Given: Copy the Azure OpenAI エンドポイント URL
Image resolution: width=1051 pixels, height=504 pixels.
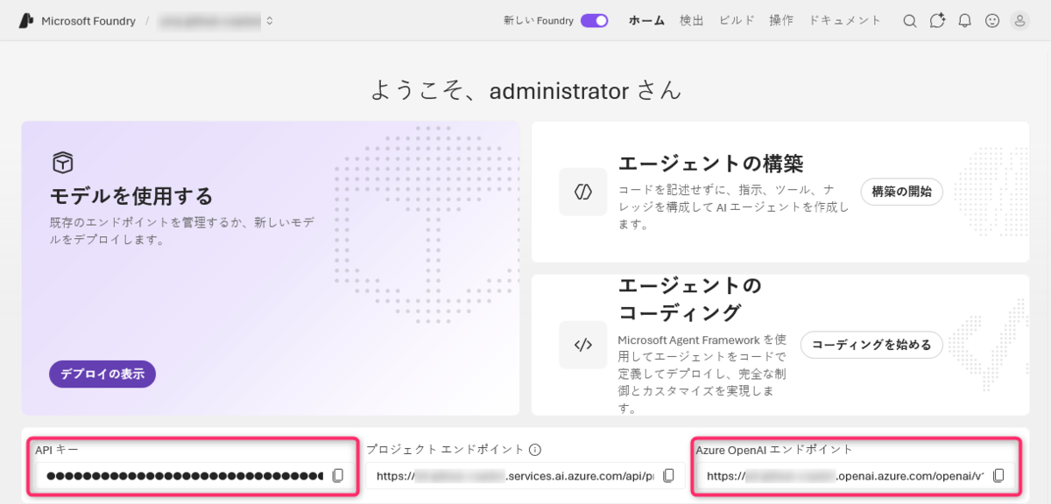Looking at the screenshot, I should (x=998, y=476).
